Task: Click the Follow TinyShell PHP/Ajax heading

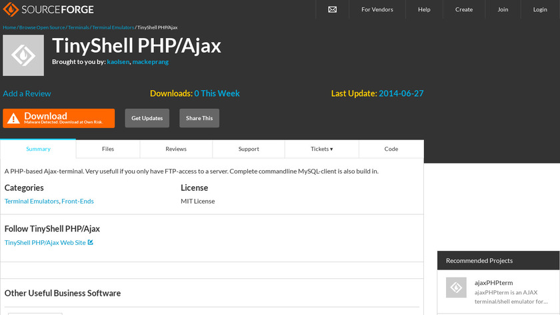Action: pos(52,228)
